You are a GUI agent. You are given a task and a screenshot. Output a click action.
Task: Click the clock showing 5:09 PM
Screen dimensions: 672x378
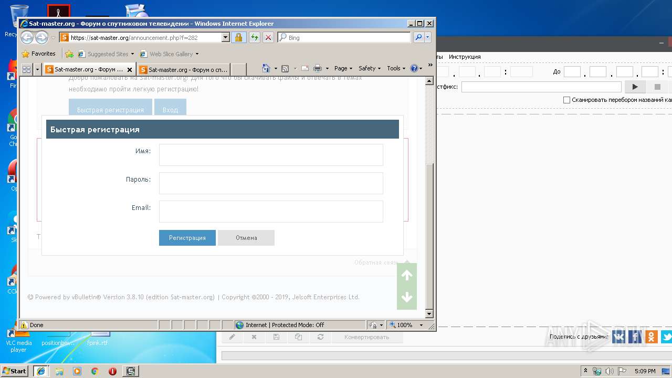point(645,371)
